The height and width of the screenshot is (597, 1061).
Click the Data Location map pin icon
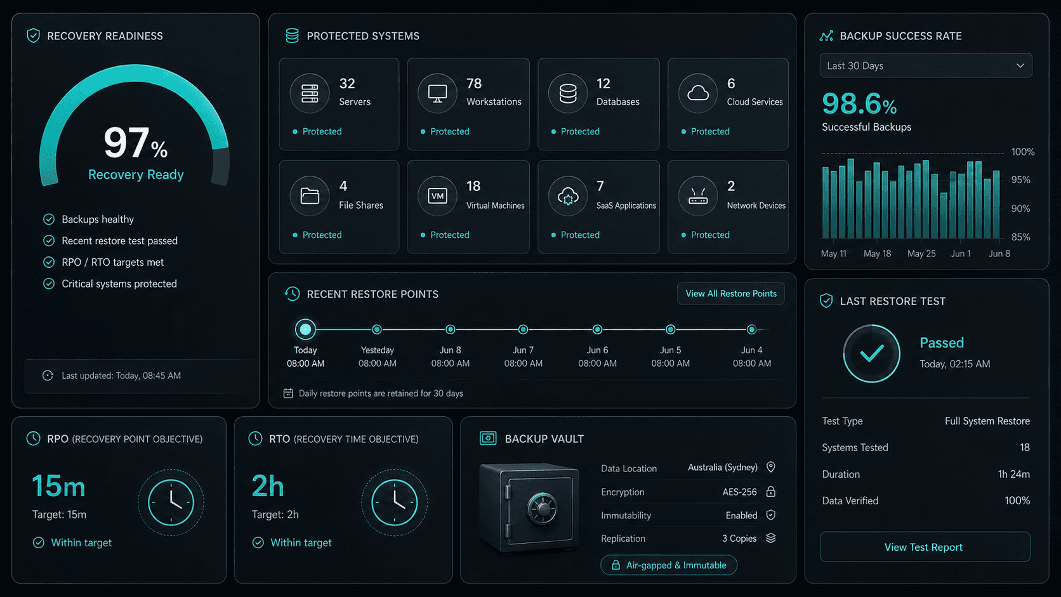[771, 467]
